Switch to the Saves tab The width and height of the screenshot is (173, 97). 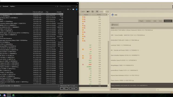[x=161, y=21]
